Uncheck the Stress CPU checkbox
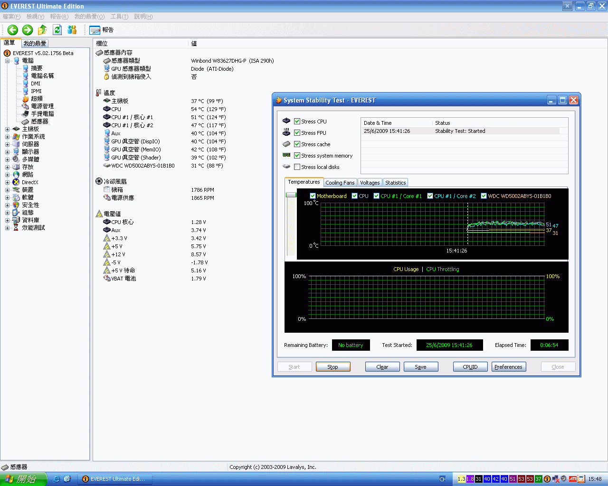 (x=297, y=121)
